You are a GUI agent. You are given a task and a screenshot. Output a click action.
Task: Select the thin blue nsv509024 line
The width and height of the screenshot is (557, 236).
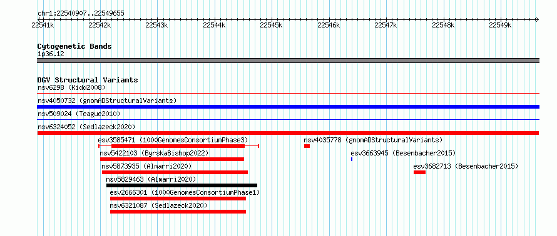[288, 120]
